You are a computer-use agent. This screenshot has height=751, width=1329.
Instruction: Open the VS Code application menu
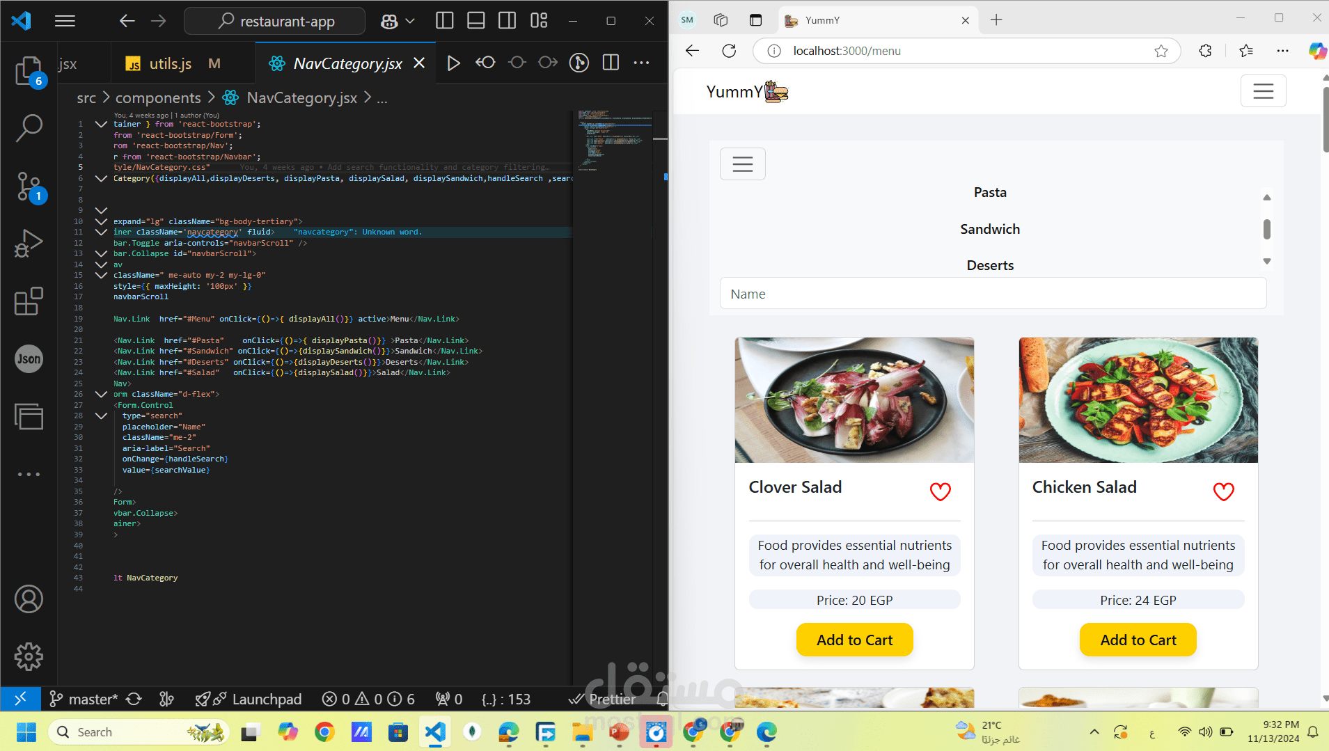point(65,21)
